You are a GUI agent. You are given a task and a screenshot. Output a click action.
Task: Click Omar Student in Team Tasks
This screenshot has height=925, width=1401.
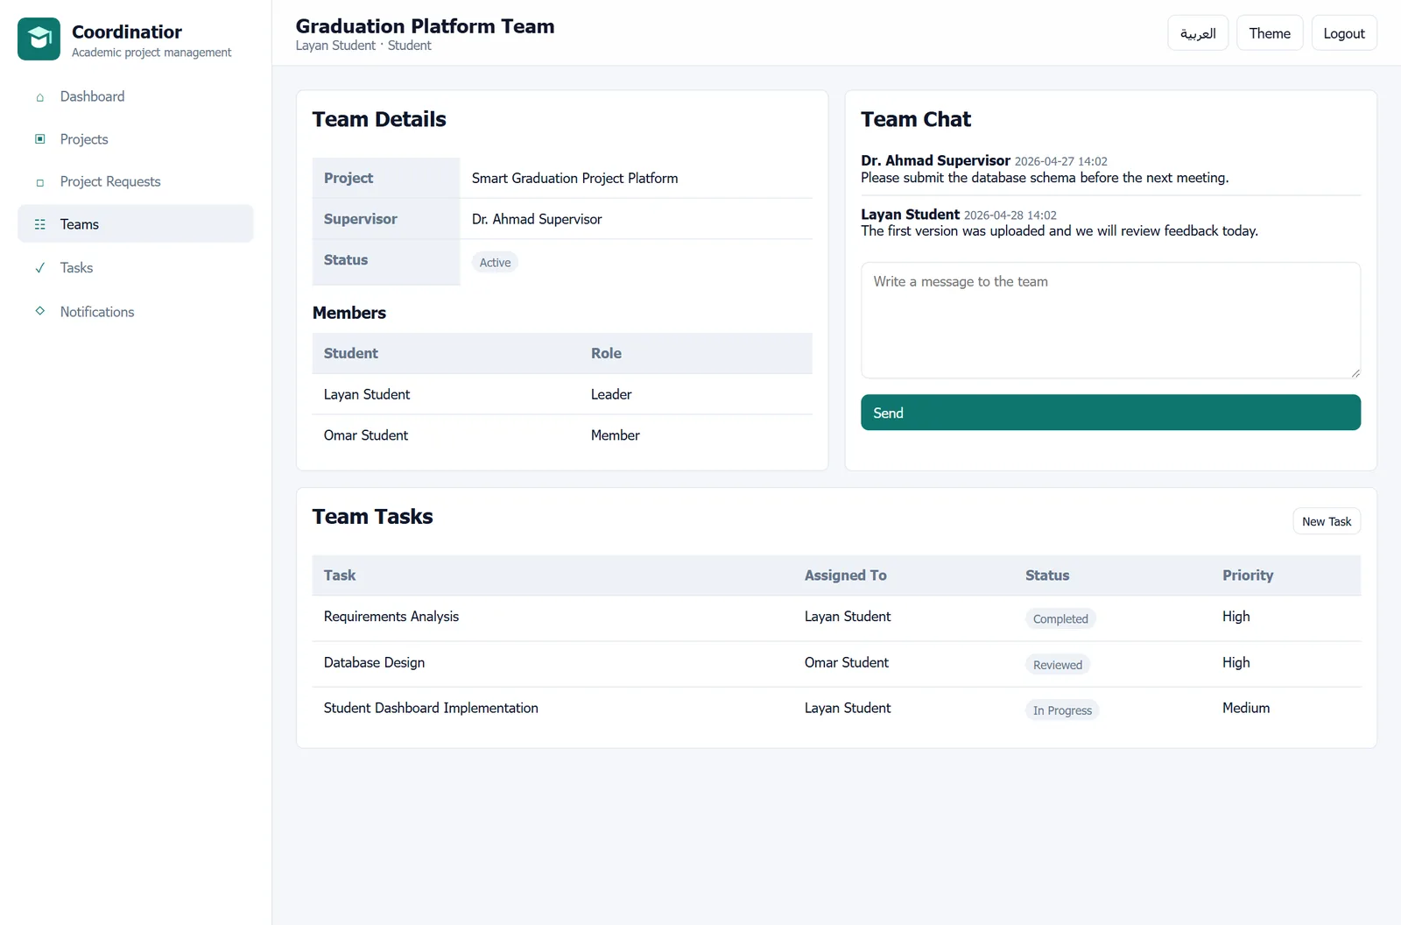point(847,662)
